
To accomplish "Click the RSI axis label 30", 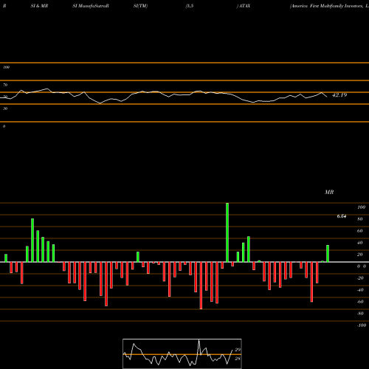I will (x=5, y=108).
